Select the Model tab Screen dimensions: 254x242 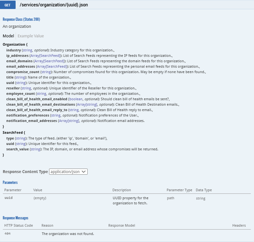click(x=8, y=36)
